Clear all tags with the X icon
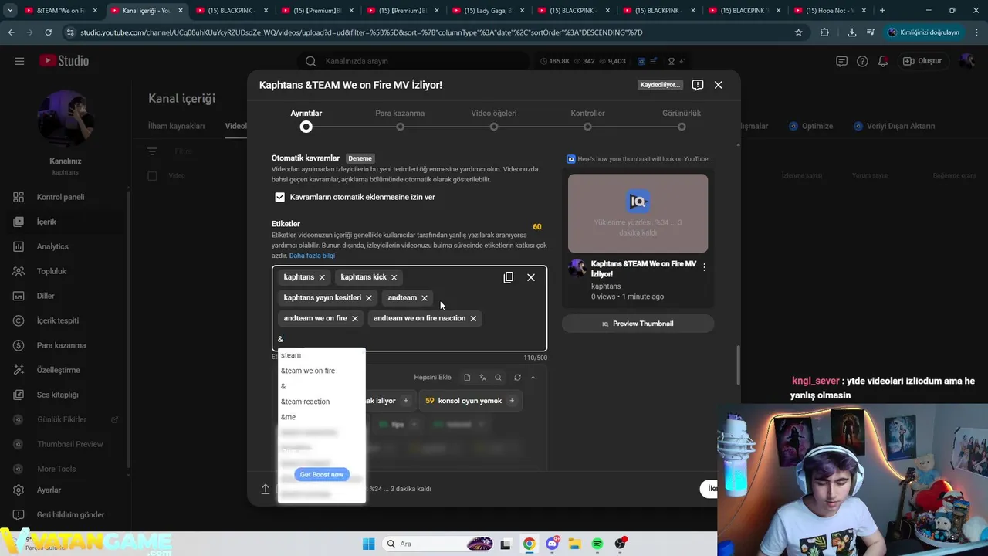The width and height of the screenshot is (988, 556). tap(531, 277)
